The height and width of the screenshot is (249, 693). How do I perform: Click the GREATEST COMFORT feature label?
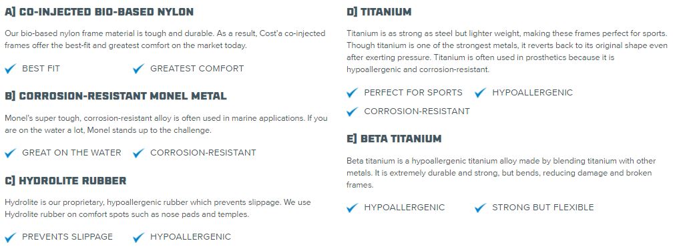pyautogui.click(x=197, y=69)
